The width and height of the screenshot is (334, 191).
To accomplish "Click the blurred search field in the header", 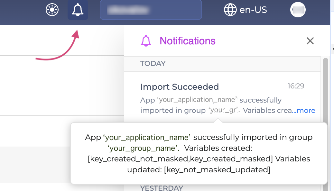I will coord(151,10).
